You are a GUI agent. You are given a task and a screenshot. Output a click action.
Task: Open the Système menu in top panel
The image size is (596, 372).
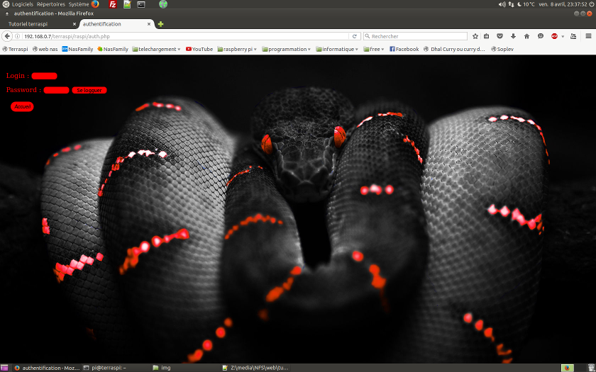click(78, 4)
